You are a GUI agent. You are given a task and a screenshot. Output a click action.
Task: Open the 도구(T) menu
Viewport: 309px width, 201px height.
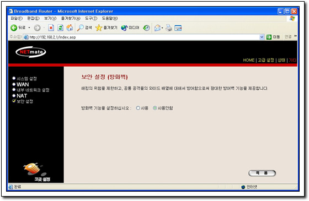pos(91,19)
